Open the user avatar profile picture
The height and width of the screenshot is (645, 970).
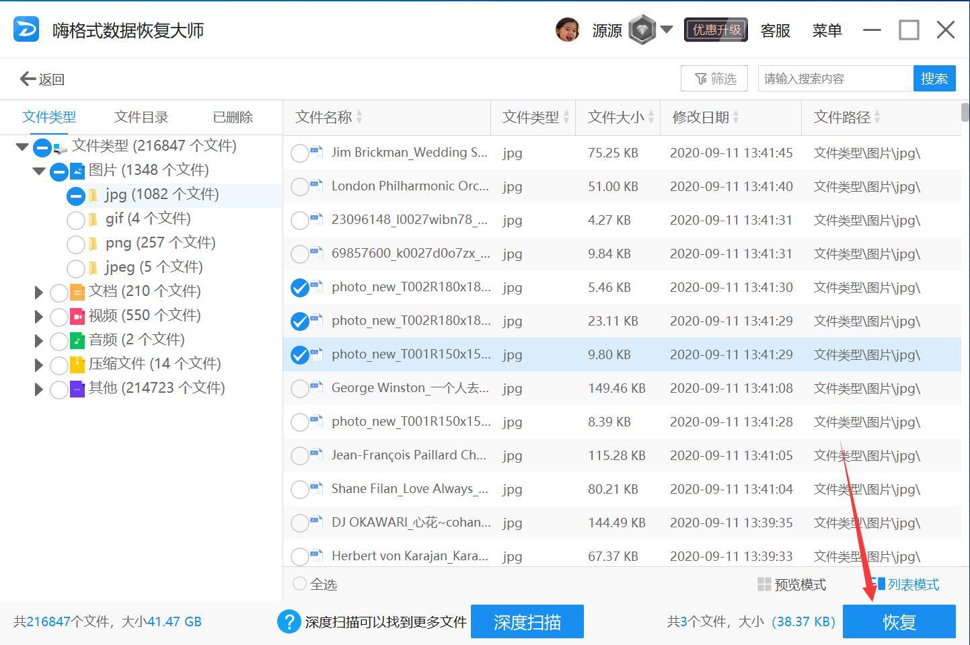[x=567, y=30]
